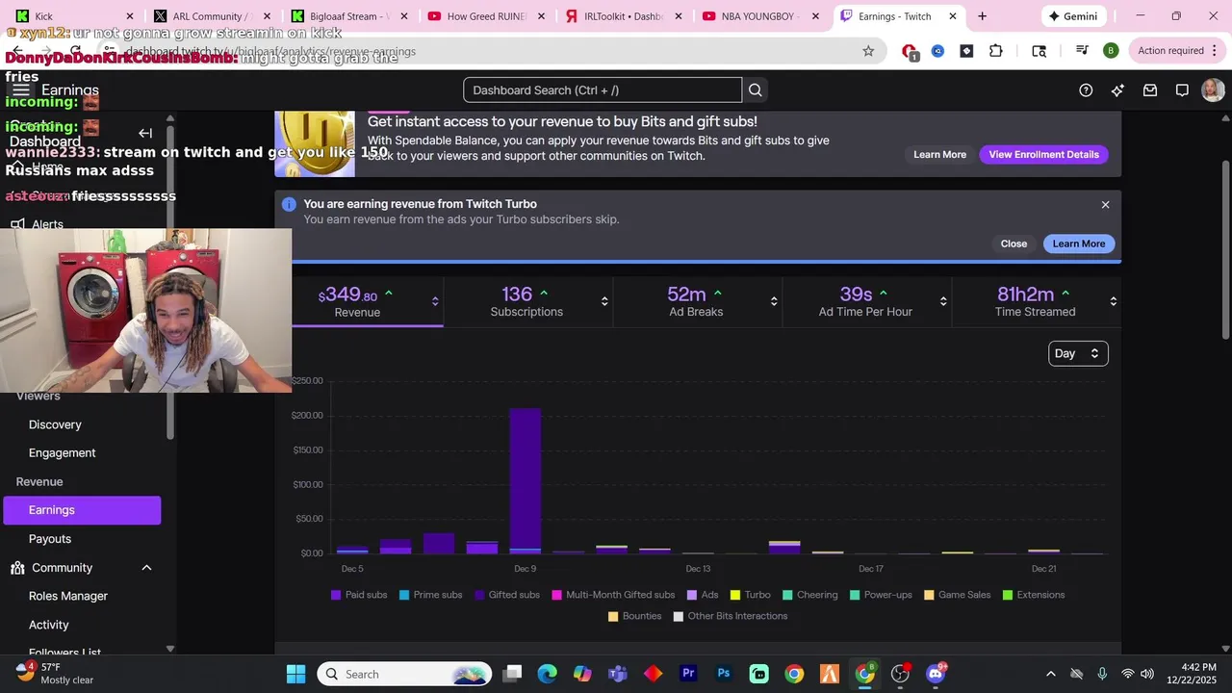Switch to ARL Community tab

pyautogui.click(x=213, y=16)
